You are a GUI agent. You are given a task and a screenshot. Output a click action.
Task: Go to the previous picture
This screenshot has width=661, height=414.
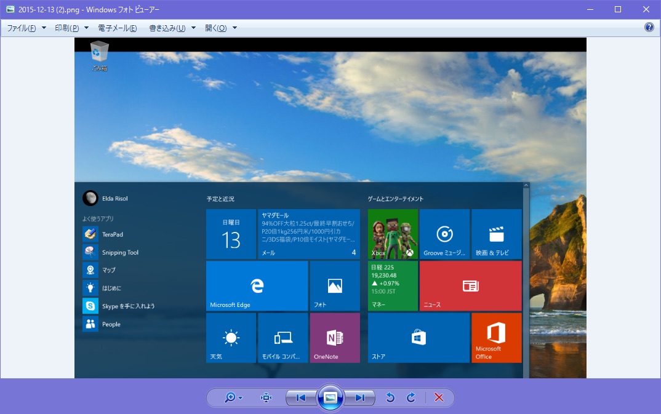click(300, 397)
